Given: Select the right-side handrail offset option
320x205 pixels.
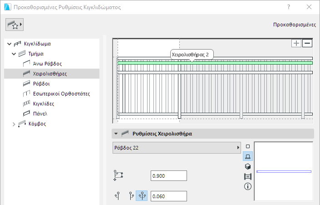Looking at the screenshot, I should [132, 196].
